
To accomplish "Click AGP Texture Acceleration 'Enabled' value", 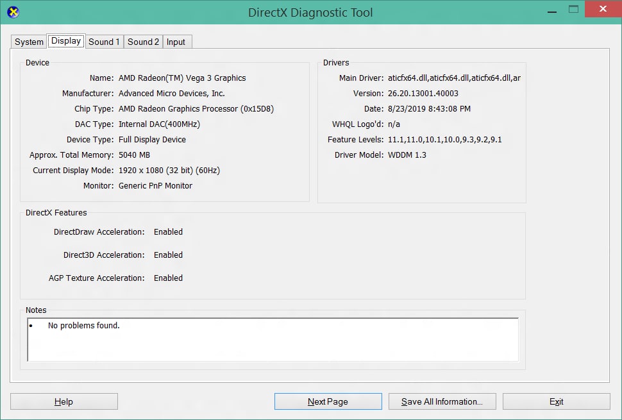I will (168, 278).
